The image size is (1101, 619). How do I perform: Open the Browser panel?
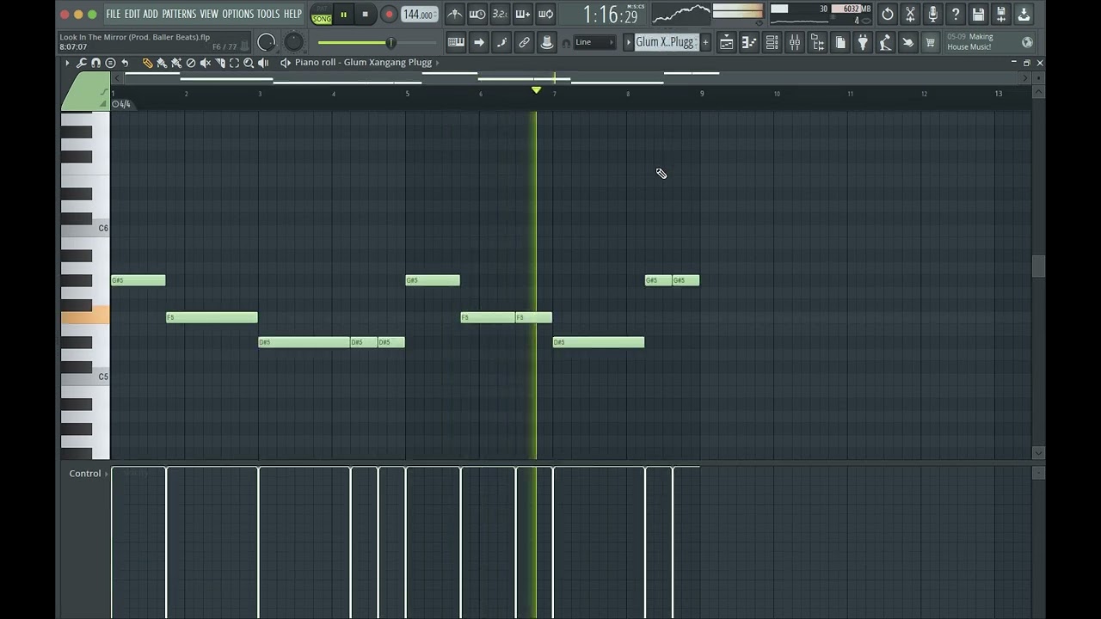click(817, 42)
